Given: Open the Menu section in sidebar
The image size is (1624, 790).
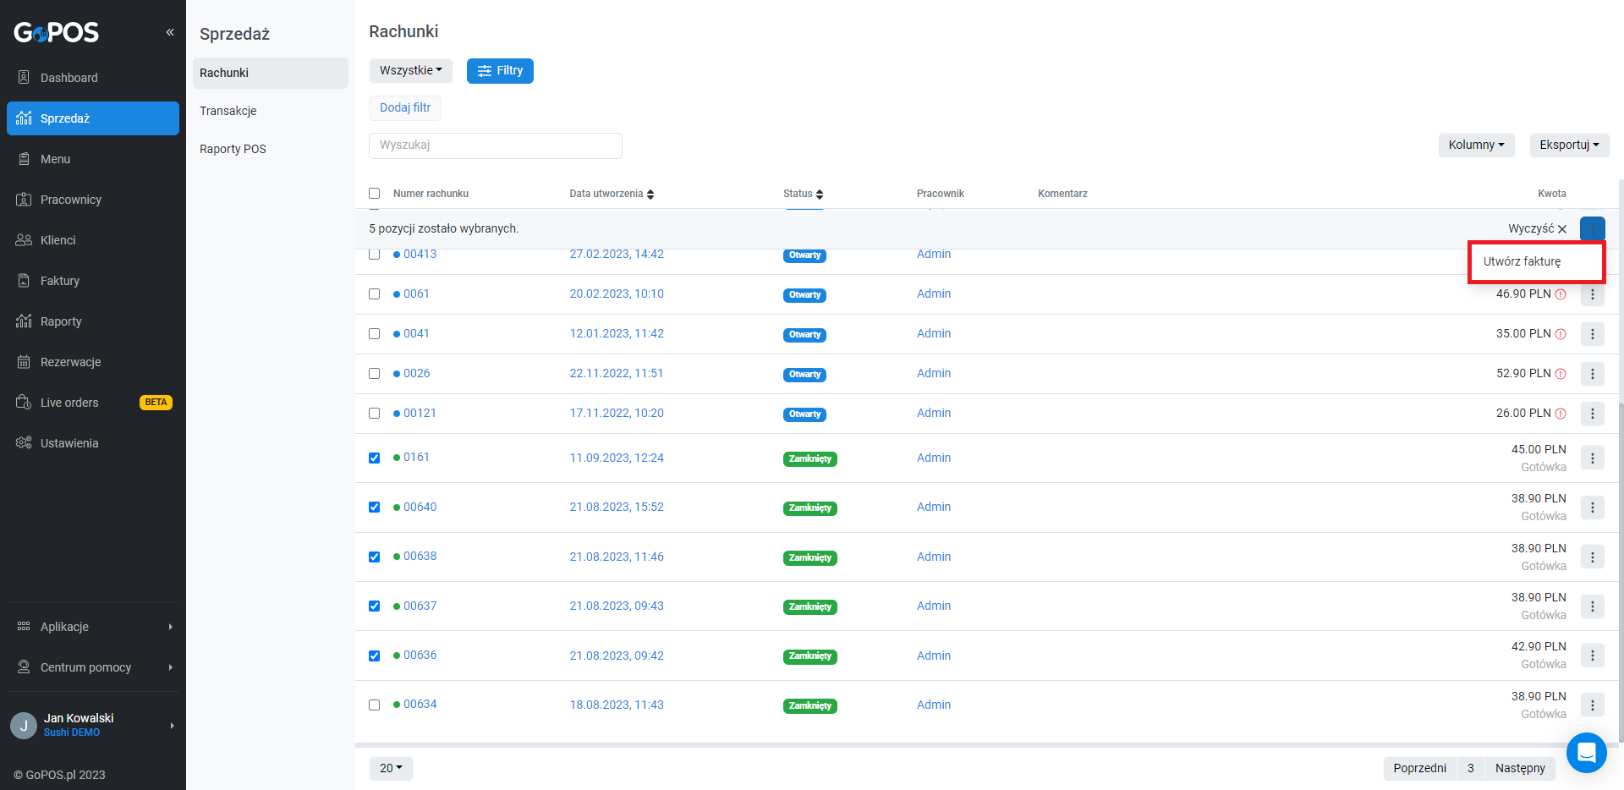Looking at the screenshot, I should click(93, 159).
